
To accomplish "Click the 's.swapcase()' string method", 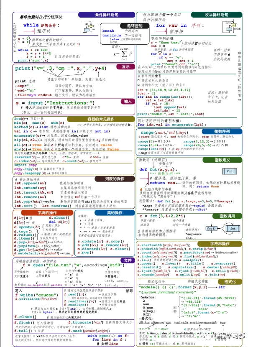I will 223,264.
